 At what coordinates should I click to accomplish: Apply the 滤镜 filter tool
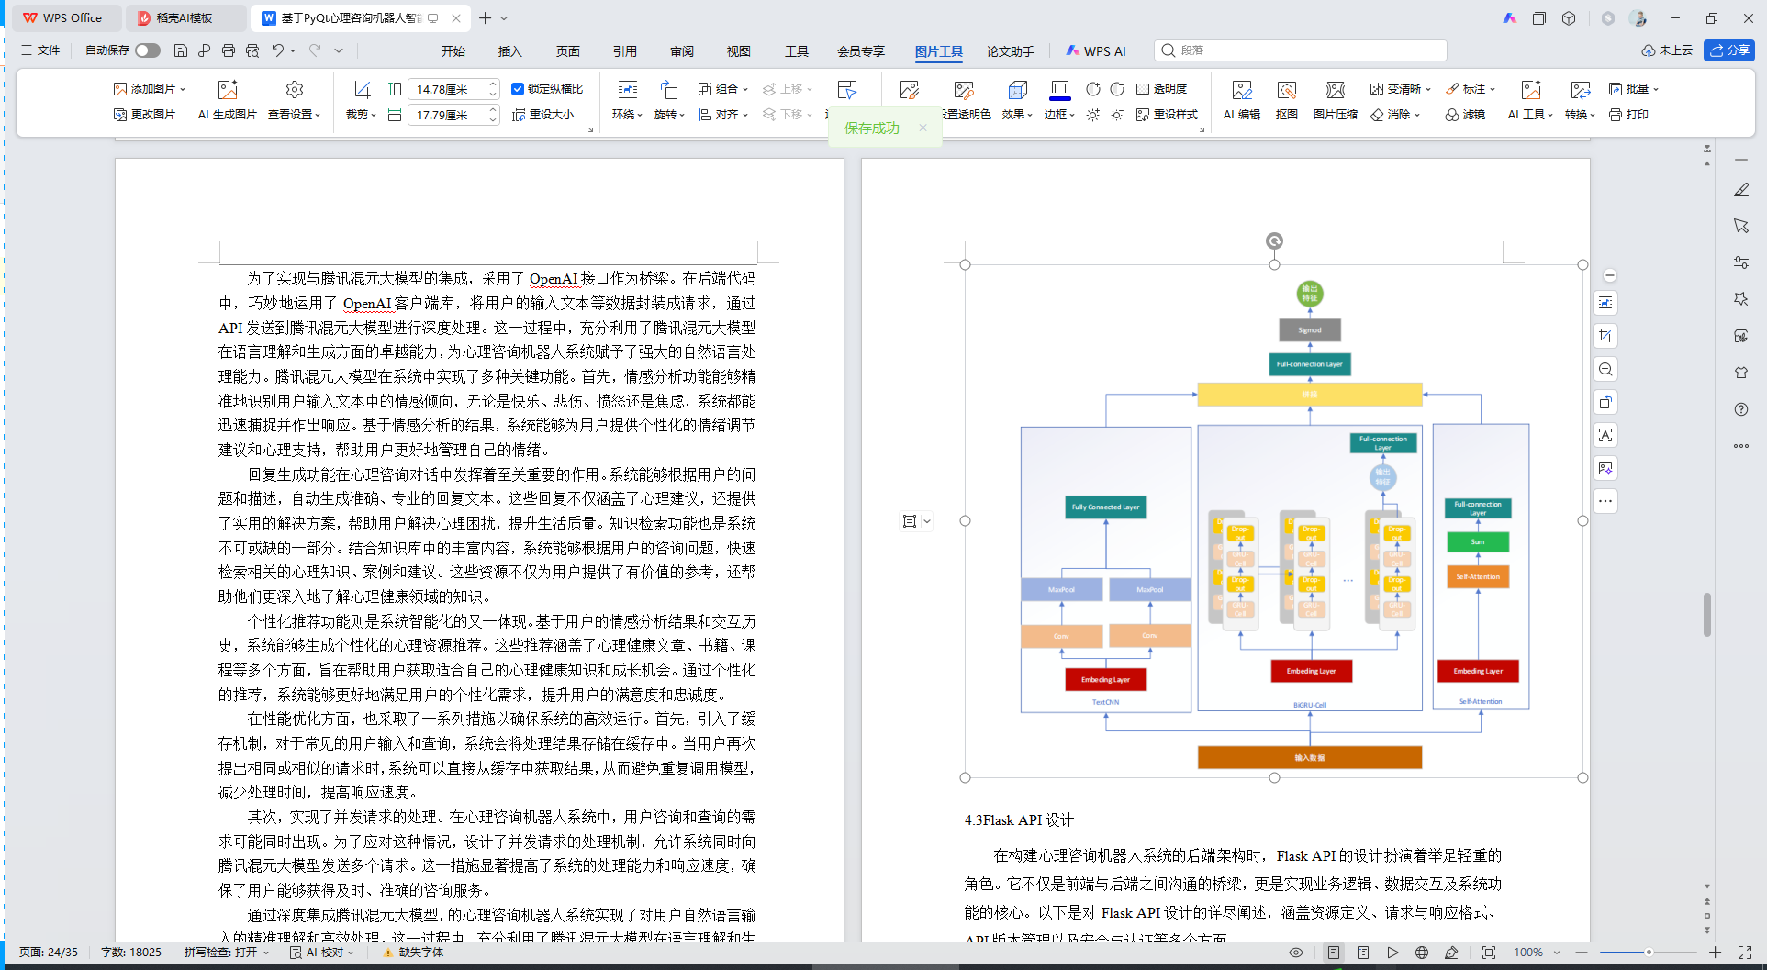tap(1465, 115)
